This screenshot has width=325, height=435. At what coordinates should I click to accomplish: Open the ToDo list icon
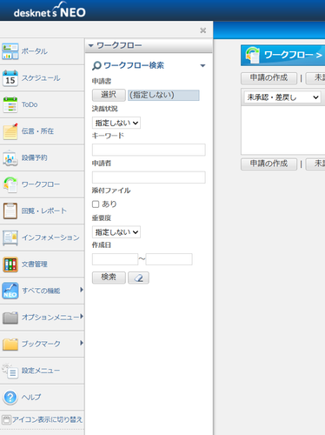click(x=10, y=104)
